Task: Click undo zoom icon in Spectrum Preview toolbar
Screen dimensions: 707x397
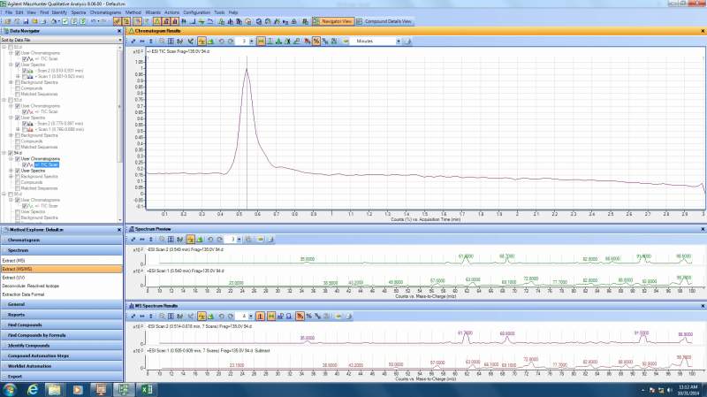Action: coord(211,239)
